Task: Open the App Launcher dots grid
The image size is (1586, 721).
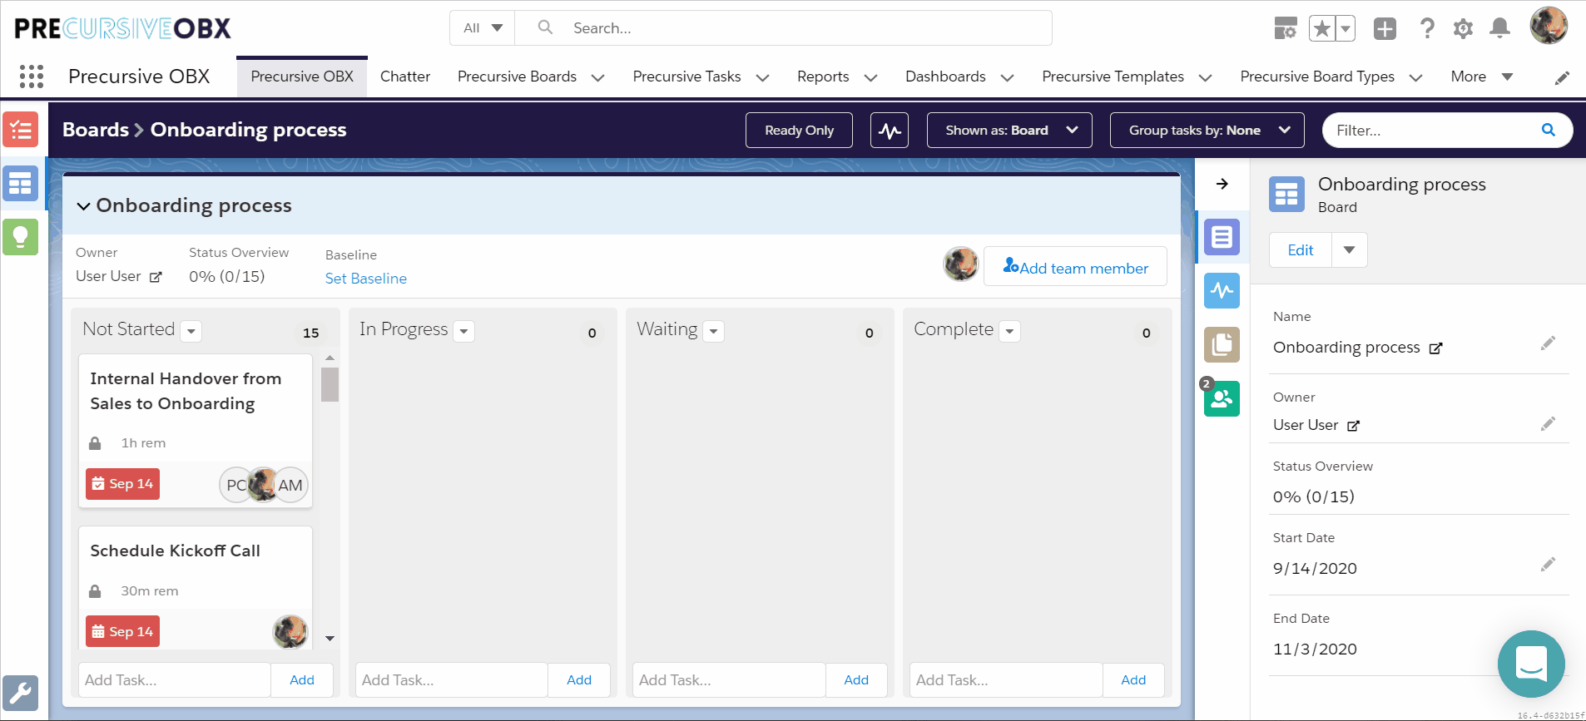Action: (32, 77)
